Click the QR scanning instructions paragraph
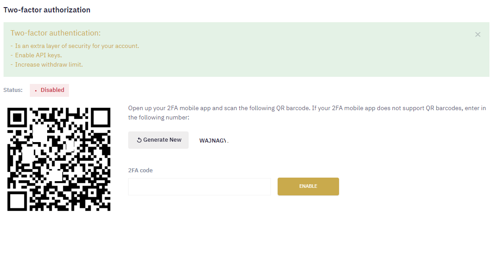 point(307,112)
